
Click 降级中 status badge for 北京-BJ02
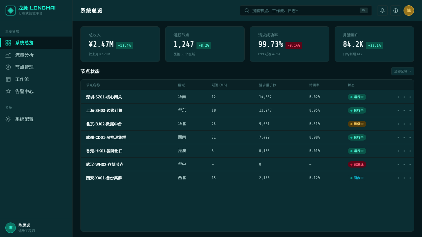point(357,124)
